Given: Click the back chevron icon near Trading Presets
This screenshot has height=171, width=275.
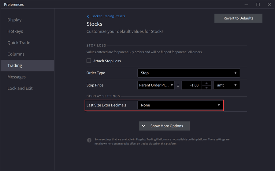Looking at the screenshot, I should click(x=88, y=16).
